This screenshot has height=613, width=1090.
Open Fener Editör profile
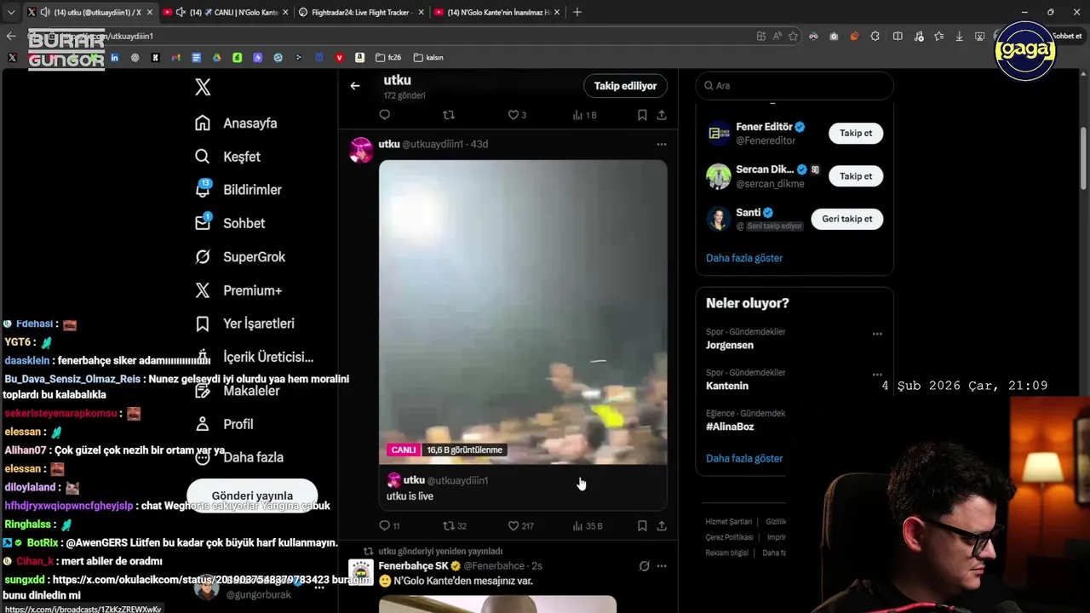[x=764, y=127]
